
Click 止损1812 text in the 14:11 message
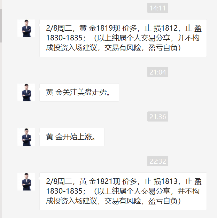coord(161,28)
